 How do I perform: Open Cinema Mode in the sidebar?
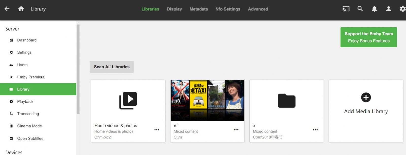38,126
